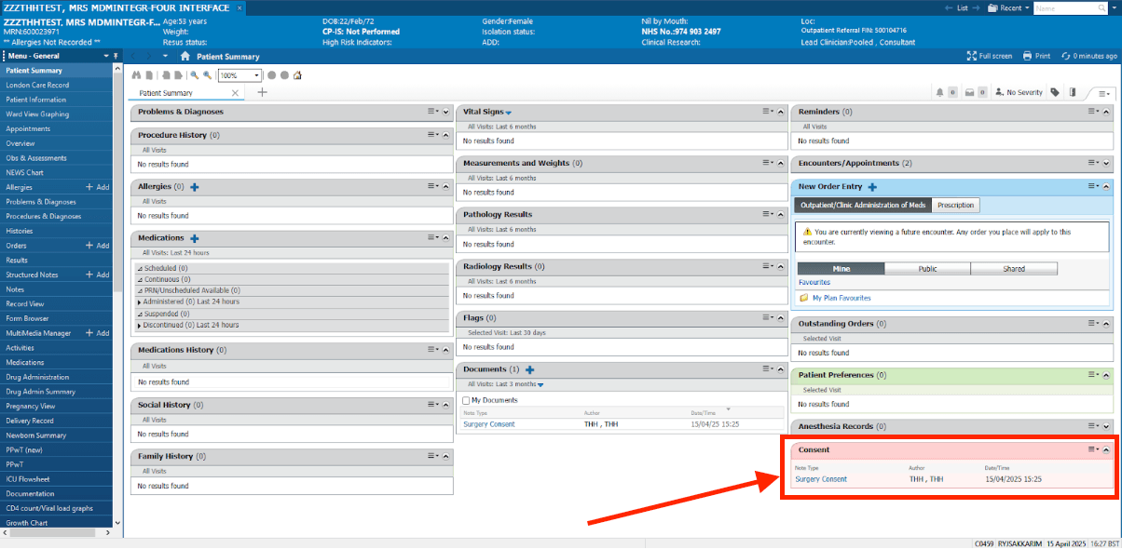This screenshot has height=549, width=1122.
Task: Tick the My Documents checkbox
Action: (466, 400)
